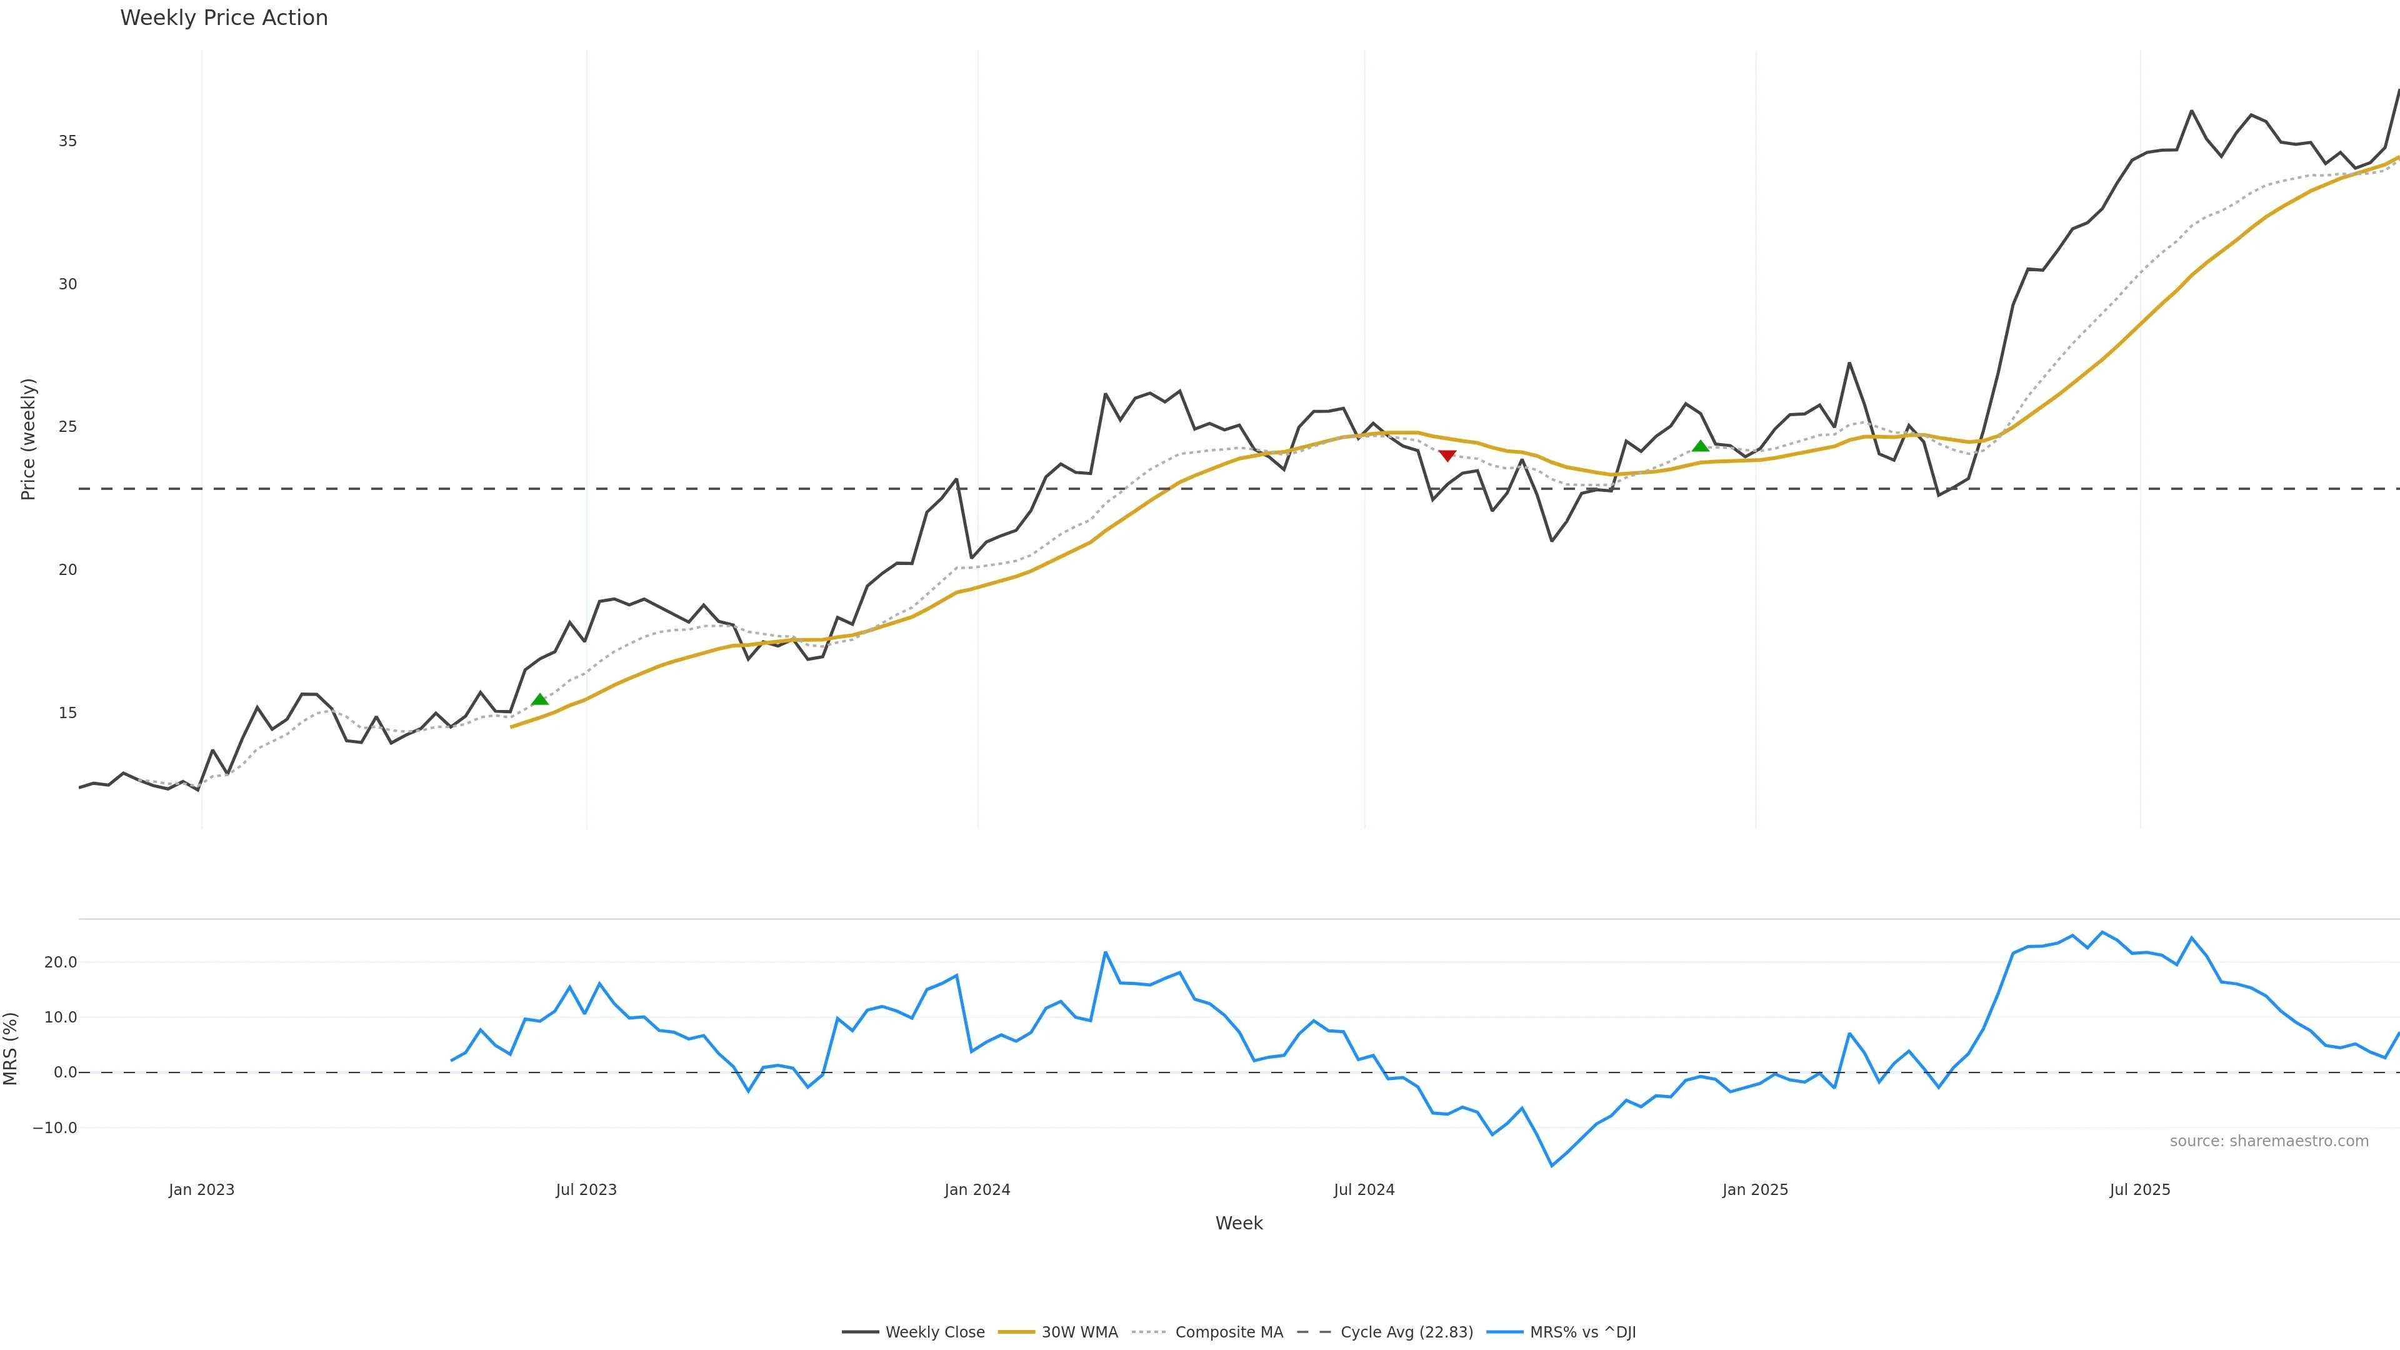Select the Jul 2025 x-axis label
The image size is (2400, 1350).
click(2140, 1190)
